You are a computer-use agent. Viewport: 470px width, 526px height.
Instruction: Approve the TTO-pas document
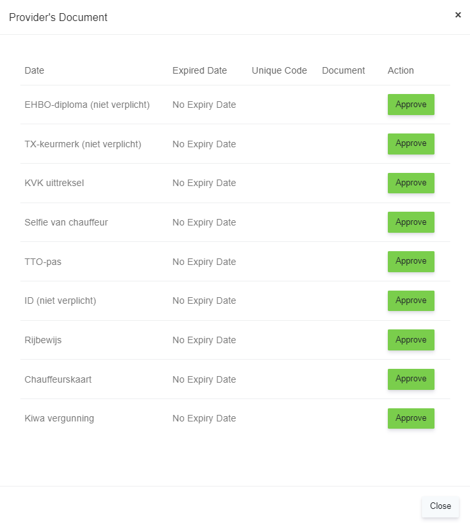click(411, 261)
